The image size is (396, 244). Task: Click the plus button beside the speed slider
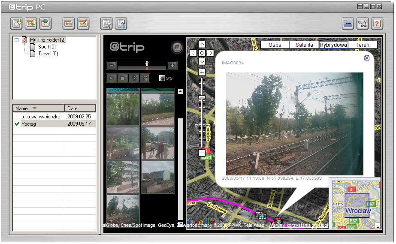tap(172, 65)
